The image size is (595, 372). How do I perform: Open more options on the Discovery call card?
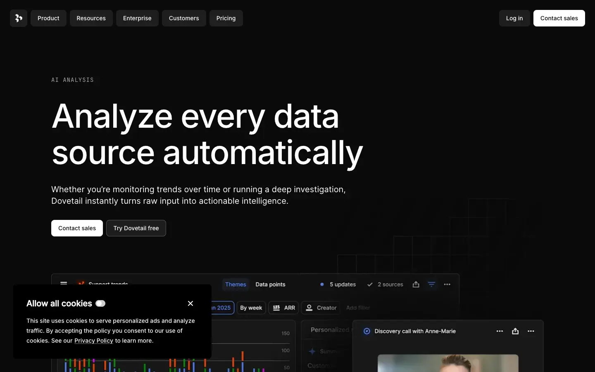(531, 331)
